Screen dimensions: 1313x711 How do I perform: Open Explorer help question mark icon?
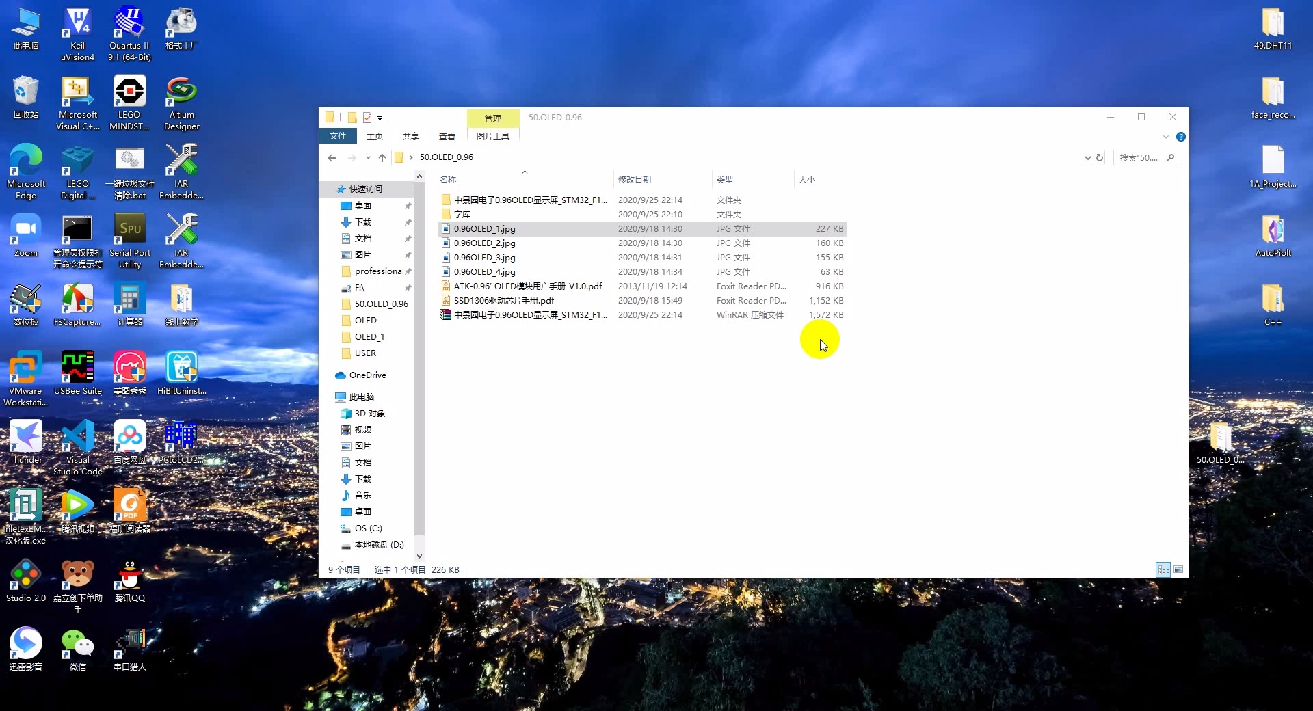click(1180, 137)
